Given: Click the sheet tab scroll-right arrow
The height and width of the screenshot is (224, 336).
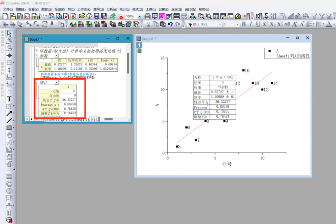Looking at the screenshot, I should pyautogui.click(x=32, y=119).
